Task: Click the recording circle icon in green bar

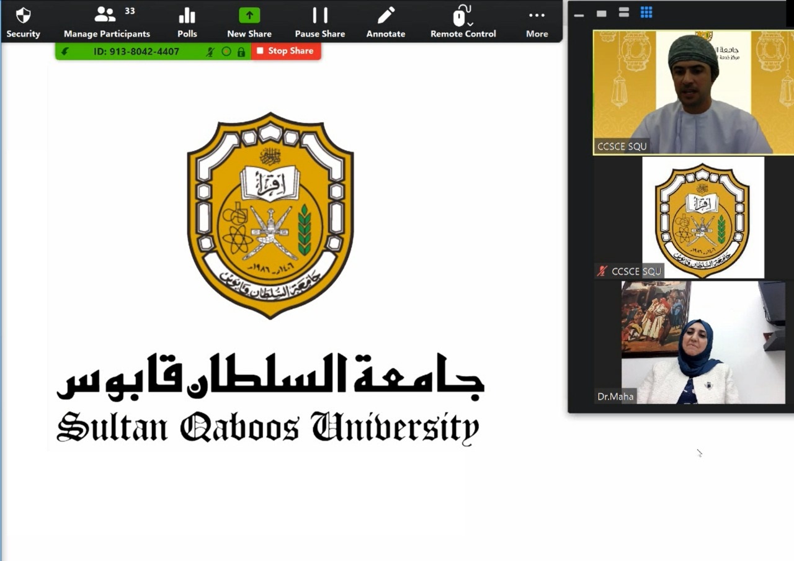Action: pyautogui.click(x=226, y=52)
